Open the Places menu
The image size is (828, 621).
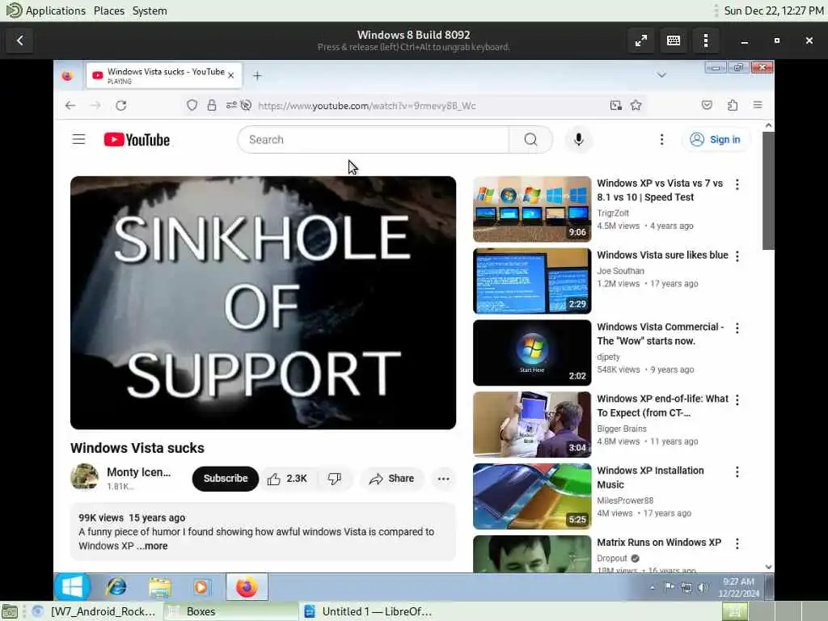click(109, 11)
